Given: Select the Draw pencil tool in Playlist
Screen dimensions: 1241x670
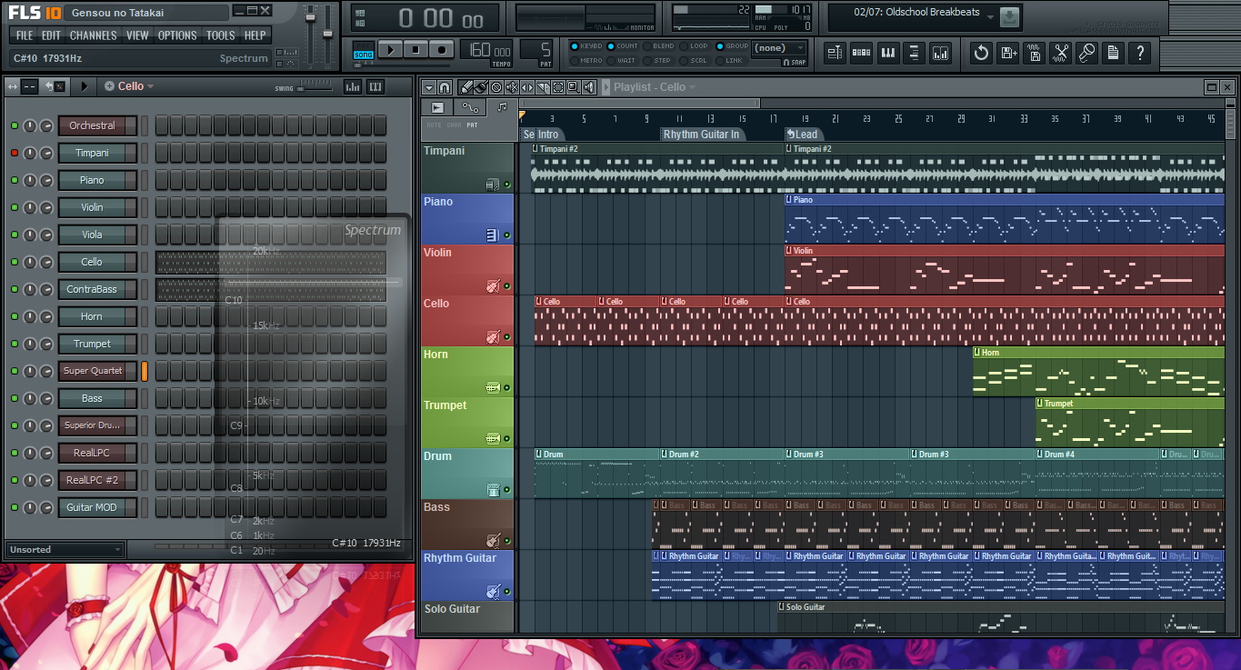Looking at the screenshot, I should tap(465, 87).
